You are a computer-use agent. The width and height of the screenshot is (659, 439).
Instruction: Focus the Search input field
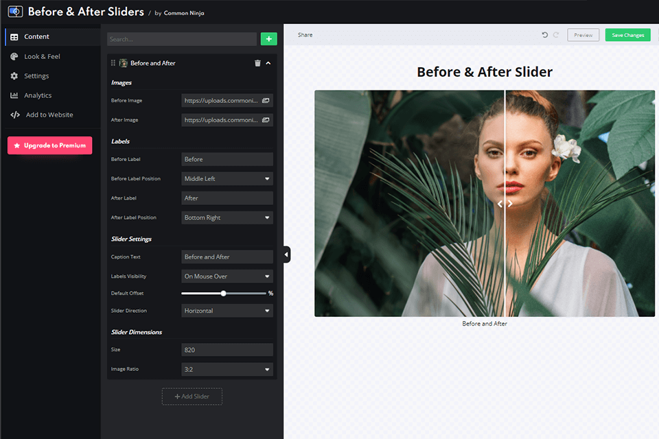[x=181, y=39]
